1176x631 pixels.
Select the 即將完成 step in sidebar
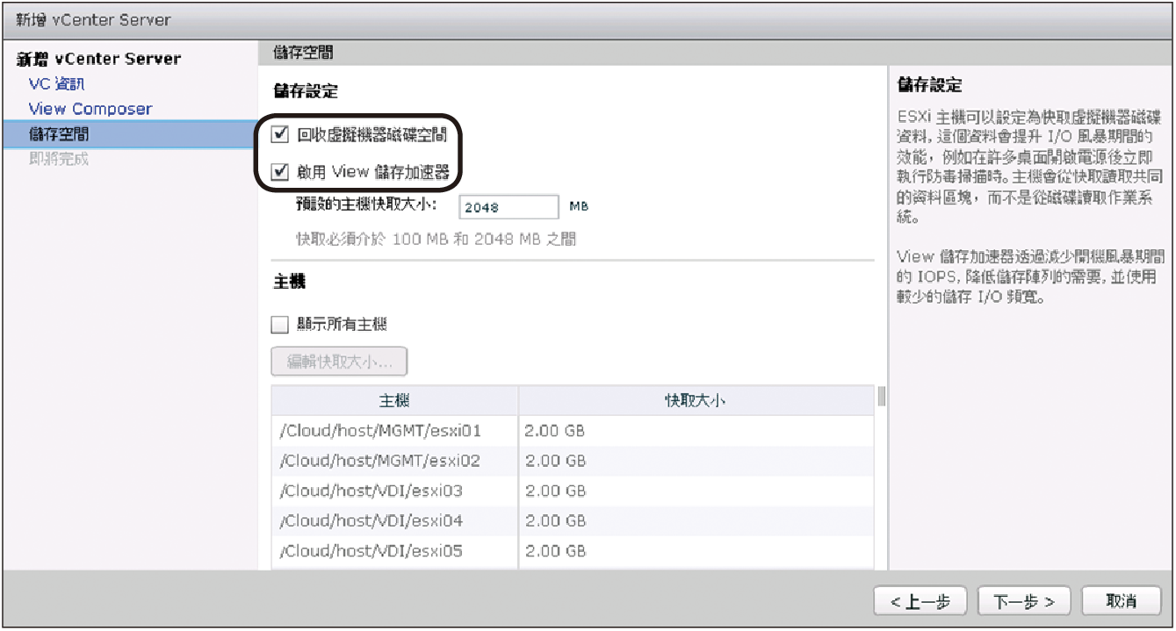coord(58,159)
